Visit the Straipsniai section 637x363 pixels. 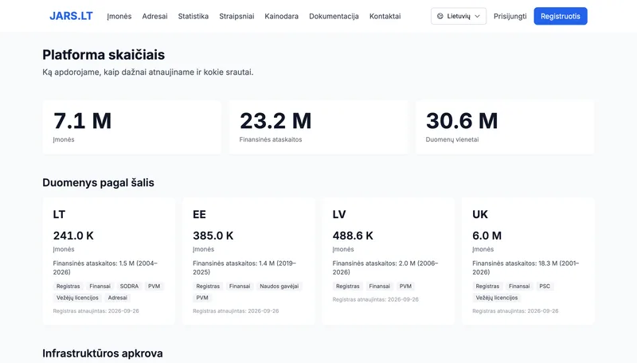pos(236,16)
